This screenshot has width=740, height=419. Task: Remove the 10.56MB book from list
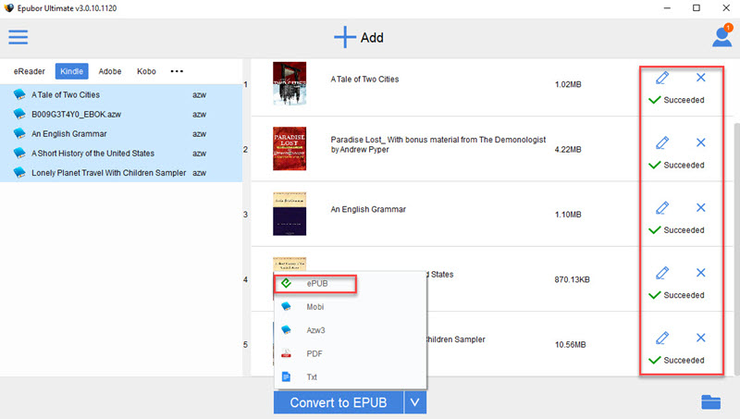tap(701, 338)
